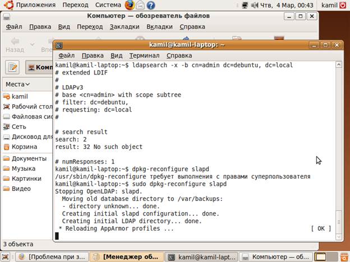
Task: Select Корзина in the places sidebar
Action: 24,147
